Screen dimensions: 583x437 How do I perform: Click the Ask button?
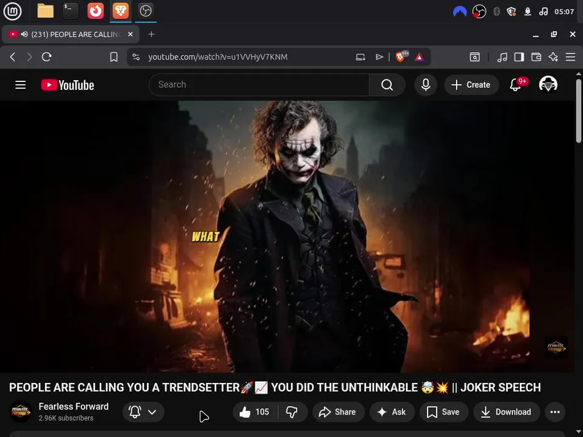coord(392,412)
